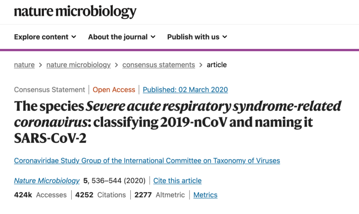Click Cite this article
359x214 pixels.
coord(177,181)
